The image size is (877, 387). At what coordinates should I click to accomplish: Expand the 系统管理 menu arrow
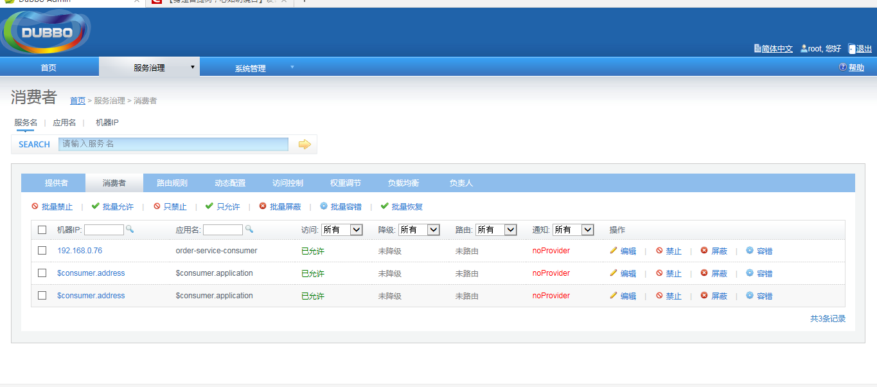(x=292, y=67)
